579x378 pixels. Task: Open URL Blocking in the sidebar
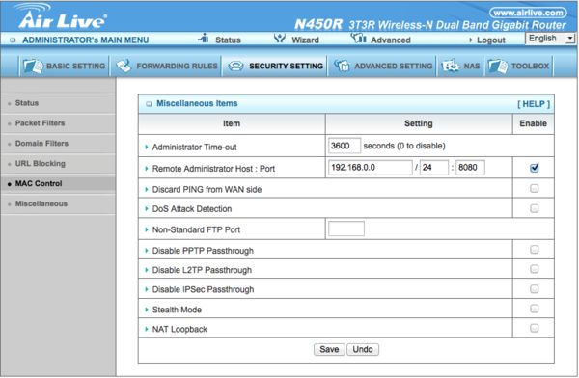(x=41, y=164)
